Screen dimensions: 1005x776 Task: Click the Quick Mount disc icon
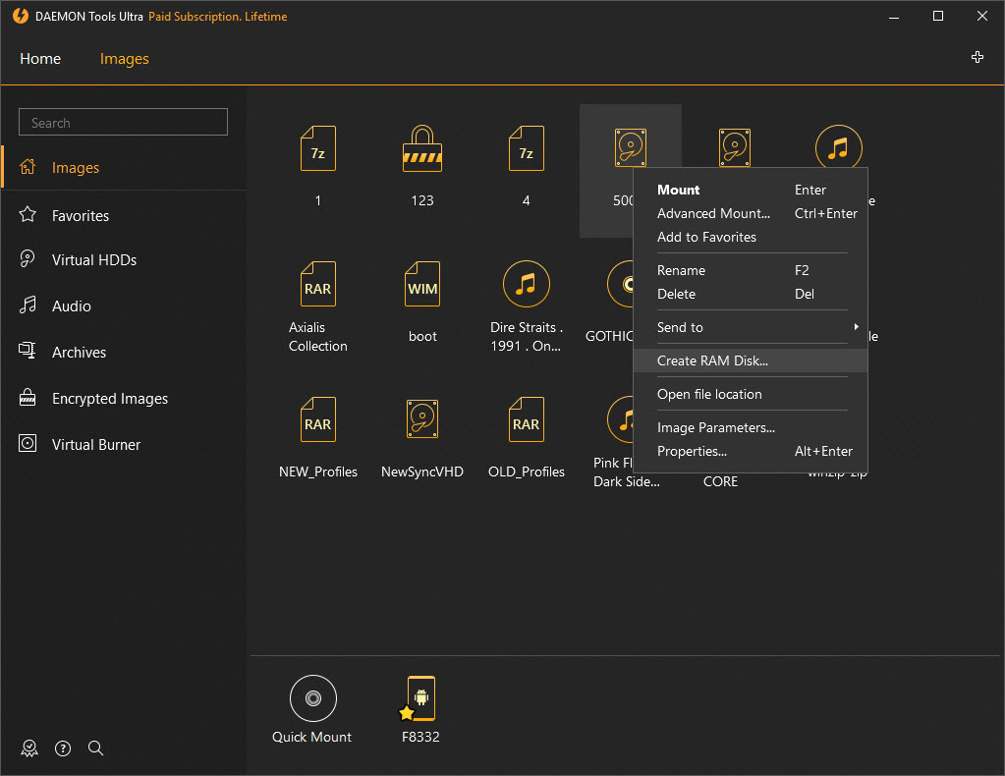pyautogui.click(x=312, y=697)
